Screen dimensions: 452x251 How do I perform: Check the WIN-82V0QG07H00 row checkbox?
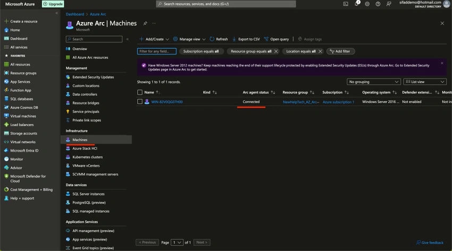coord(140,102)
